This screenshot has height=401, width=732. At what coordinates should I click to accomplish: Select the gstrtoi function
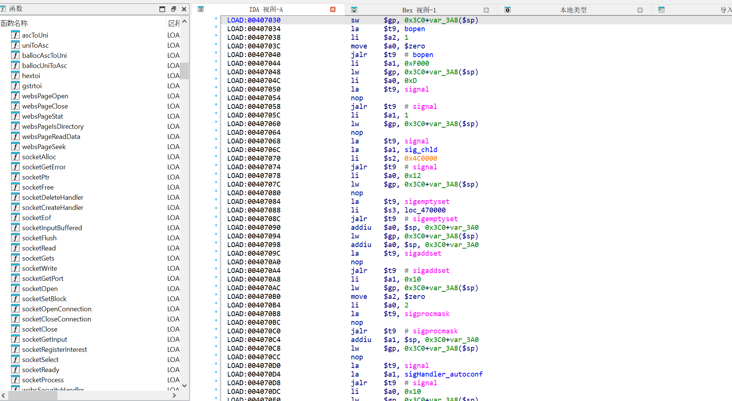tap(32, 86)
